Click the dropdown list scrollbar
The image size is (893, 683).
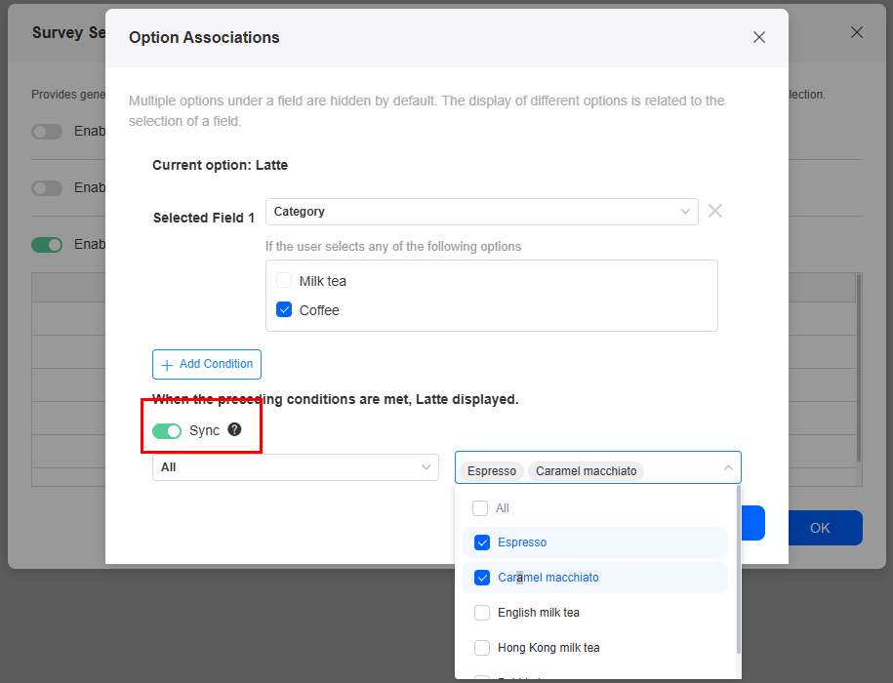[739, 569]
